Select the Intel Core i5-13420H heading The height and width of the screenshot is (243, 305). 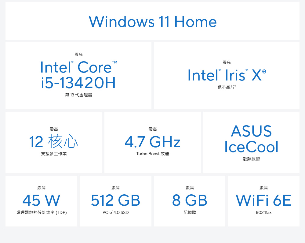pos(78,75)
